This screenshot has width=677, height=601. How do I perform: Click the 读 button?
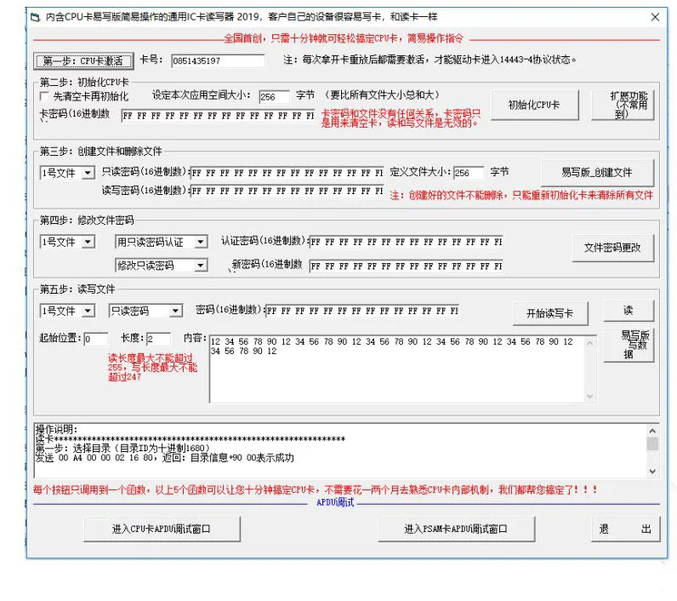tap(629, 311)
